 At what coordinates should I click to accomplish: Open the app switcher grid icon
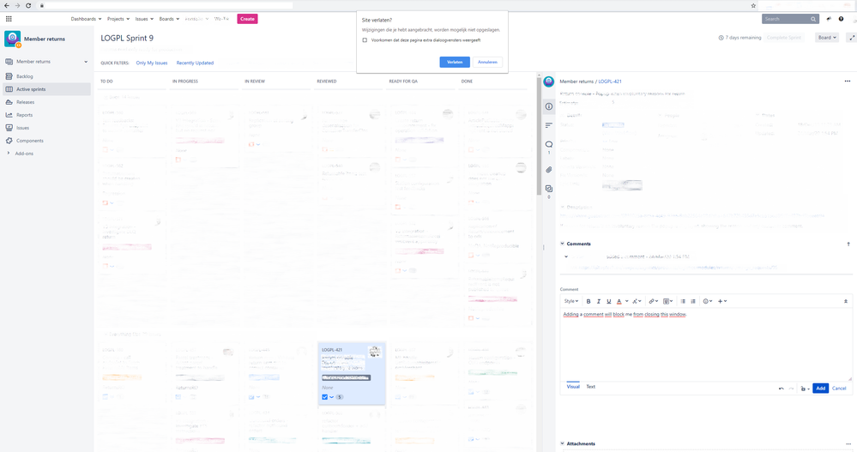(x=9, y=19)
